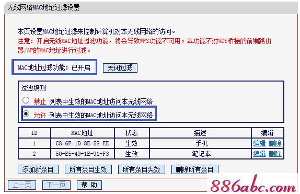Click the 状态 column header
Viewport: 300px width, 194px height.
point(131,133)
